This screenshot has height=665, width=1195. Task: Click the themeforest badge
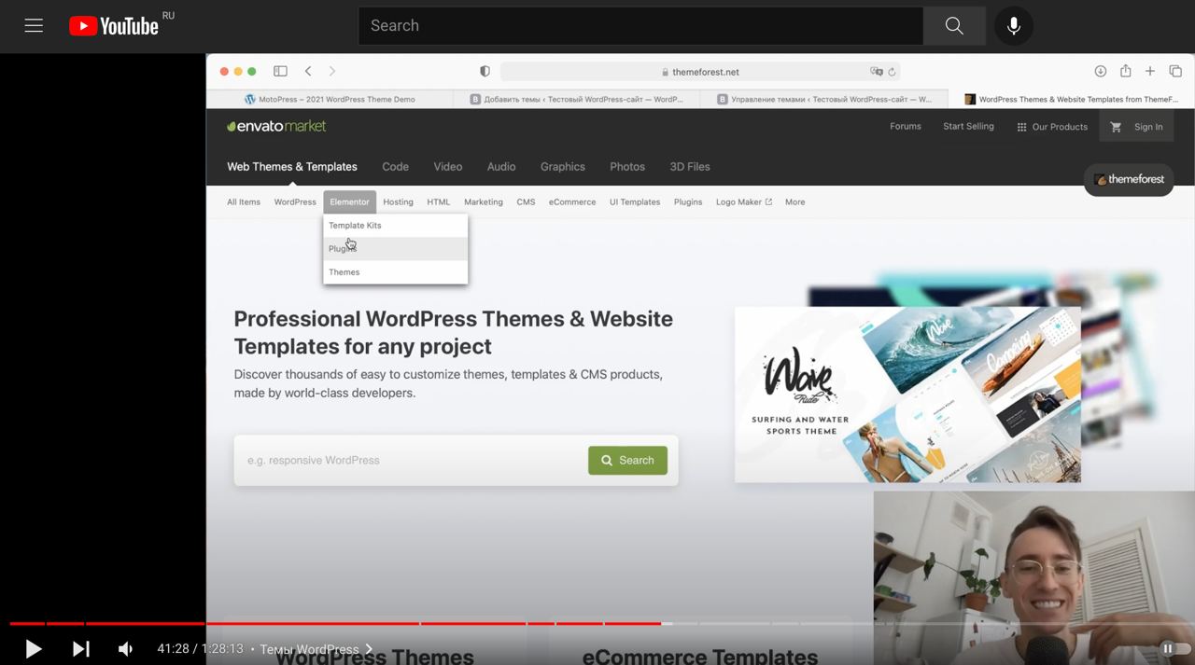pyautogui.click(x=1129, y=179)
